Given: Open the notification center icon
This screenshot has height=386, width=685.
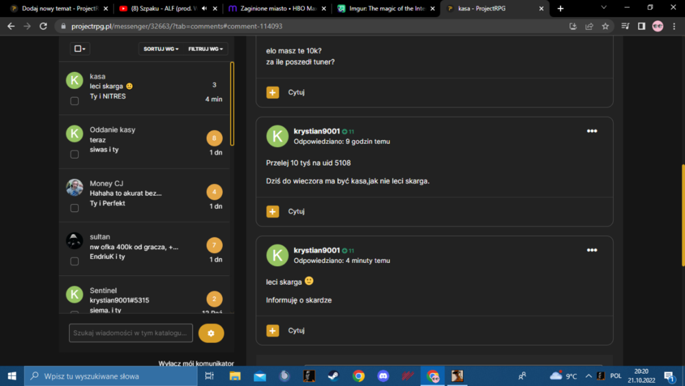Looking at the screenshot, I should [670, 376].
